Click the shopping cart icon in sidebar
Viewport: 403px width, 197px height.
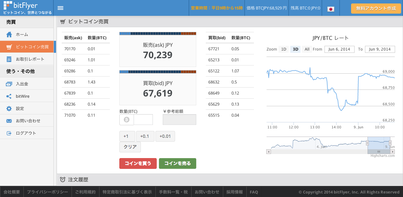coord(9,47)
